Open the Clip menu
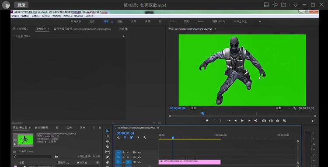The width and height of the screenshot is (328, 167). (x=36, y=16)
